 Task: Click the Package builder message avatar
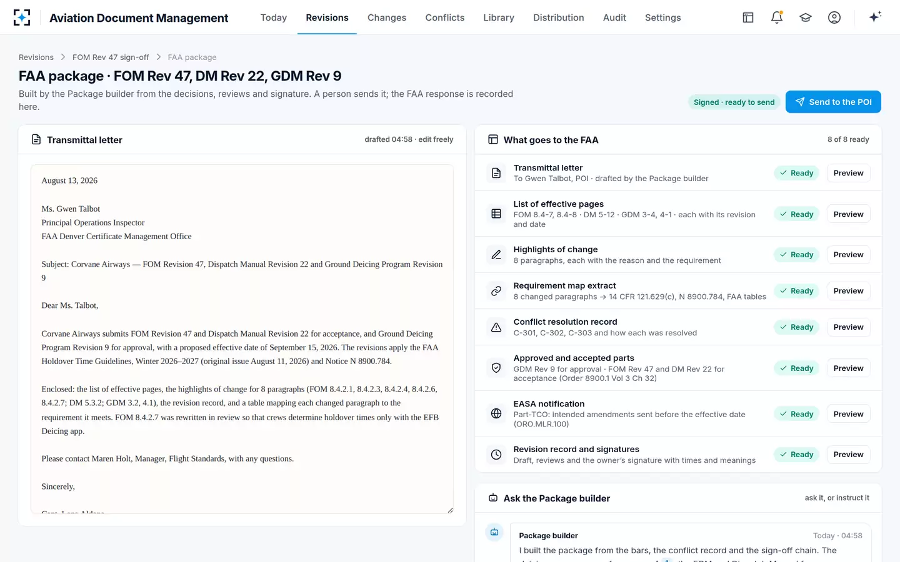(x=494, y=532)
